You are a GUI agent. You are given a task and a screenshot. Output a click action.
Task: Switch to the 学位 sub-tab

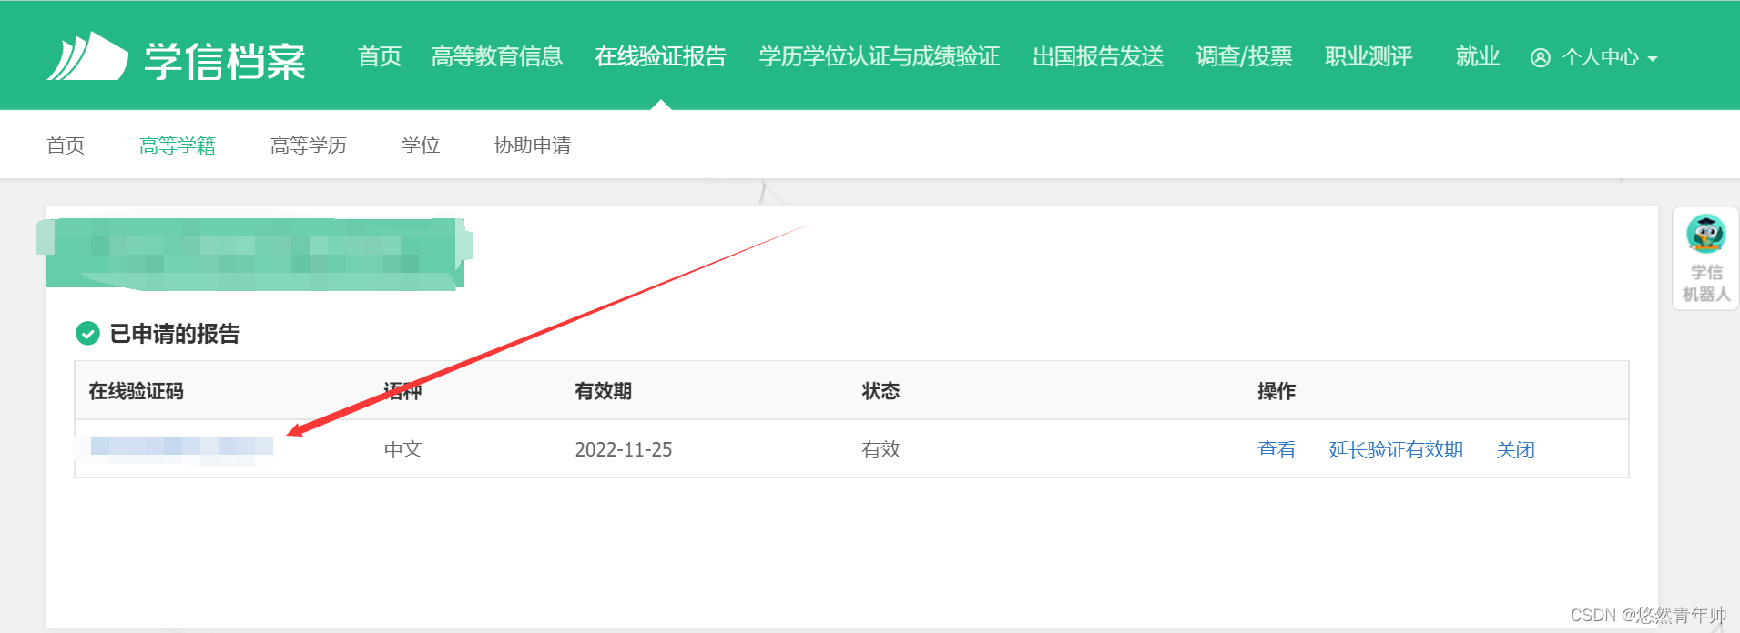coord(421,146)
